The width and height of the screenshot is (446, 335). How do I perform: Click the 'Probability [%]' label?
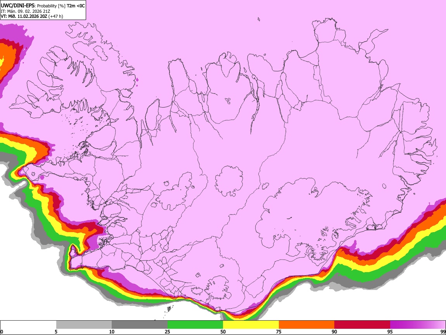click(x=52, y=6)
